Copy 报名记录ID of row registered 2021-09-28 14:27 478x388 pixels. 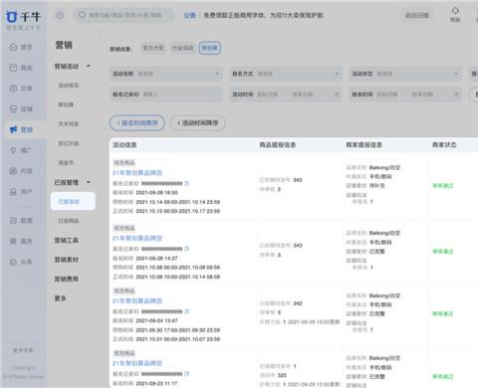186,249
